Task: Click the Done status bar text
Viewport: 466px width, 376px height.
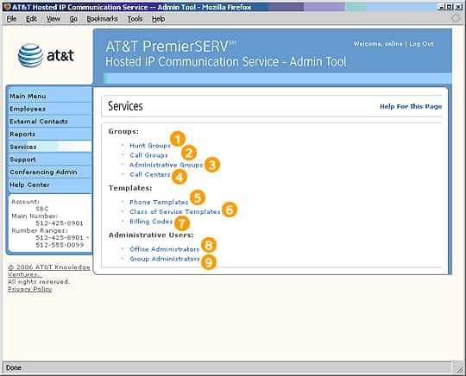Action: pos(14,367)
